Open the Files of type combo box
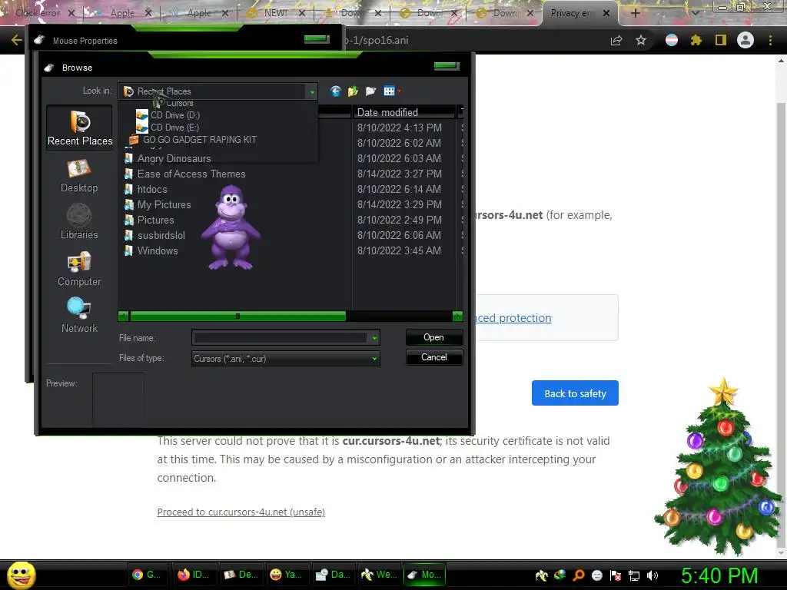 point(286,358)
